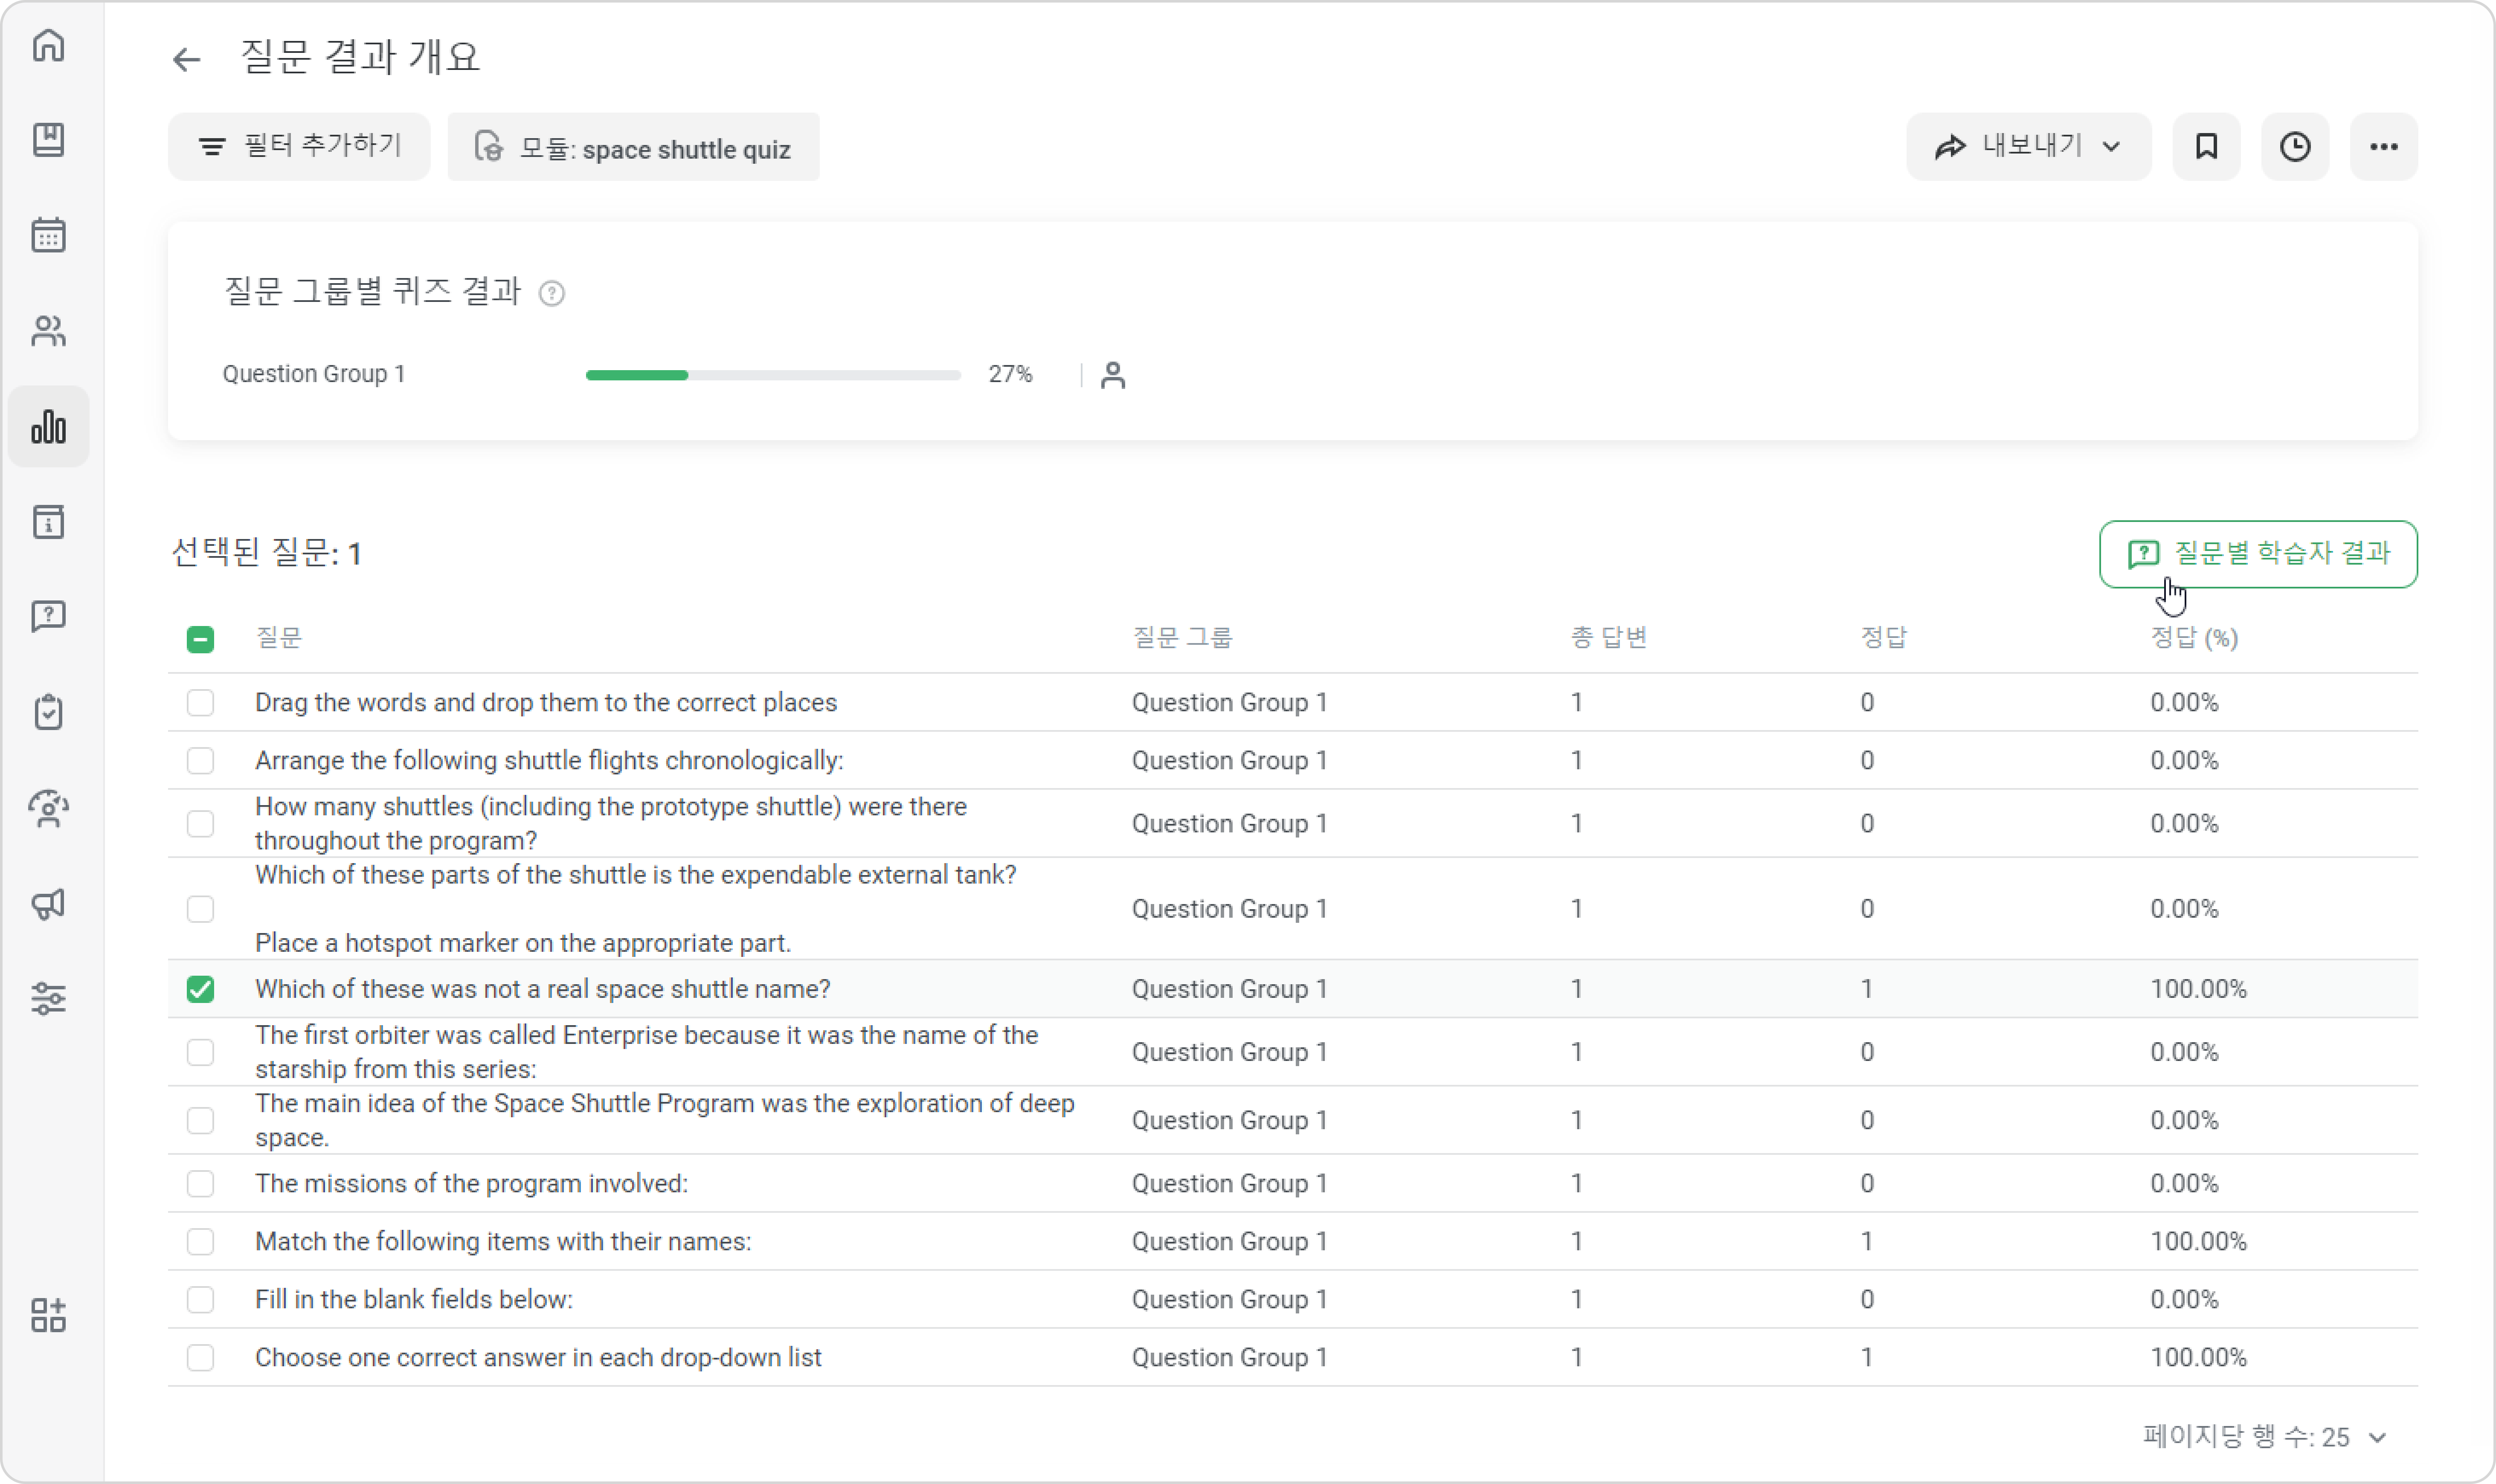Click the 정답 column header
This screenshot has width=2496, height=1484.
click(1884, 638)
